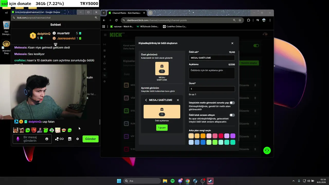This screenshot has width=329, height=185.
Task: Open the dashboard hamburger menu
Action: pyautogui.click(x=105, y=35)
